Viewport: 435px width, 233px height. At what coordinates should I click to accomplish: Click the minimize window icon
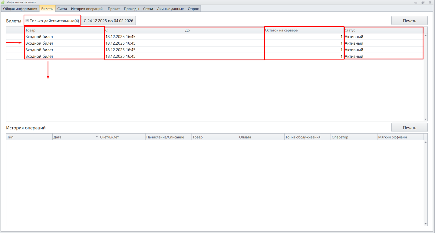coord(416,2)
